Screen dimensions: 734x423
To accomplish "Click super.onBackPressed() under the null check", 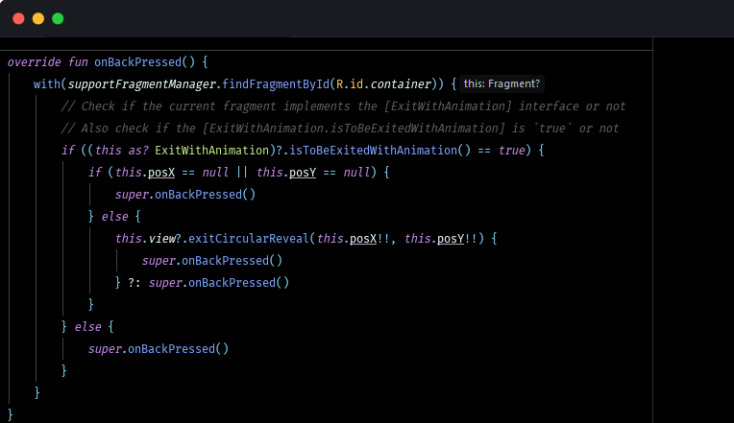I will click(x=185, y=195).
